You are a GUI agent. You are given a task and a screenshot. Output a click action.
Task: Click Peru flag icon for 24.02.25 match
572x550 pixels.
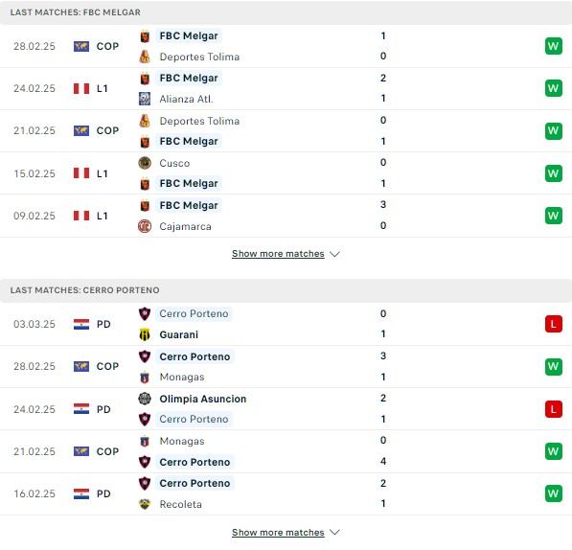[x=81, y=88]
